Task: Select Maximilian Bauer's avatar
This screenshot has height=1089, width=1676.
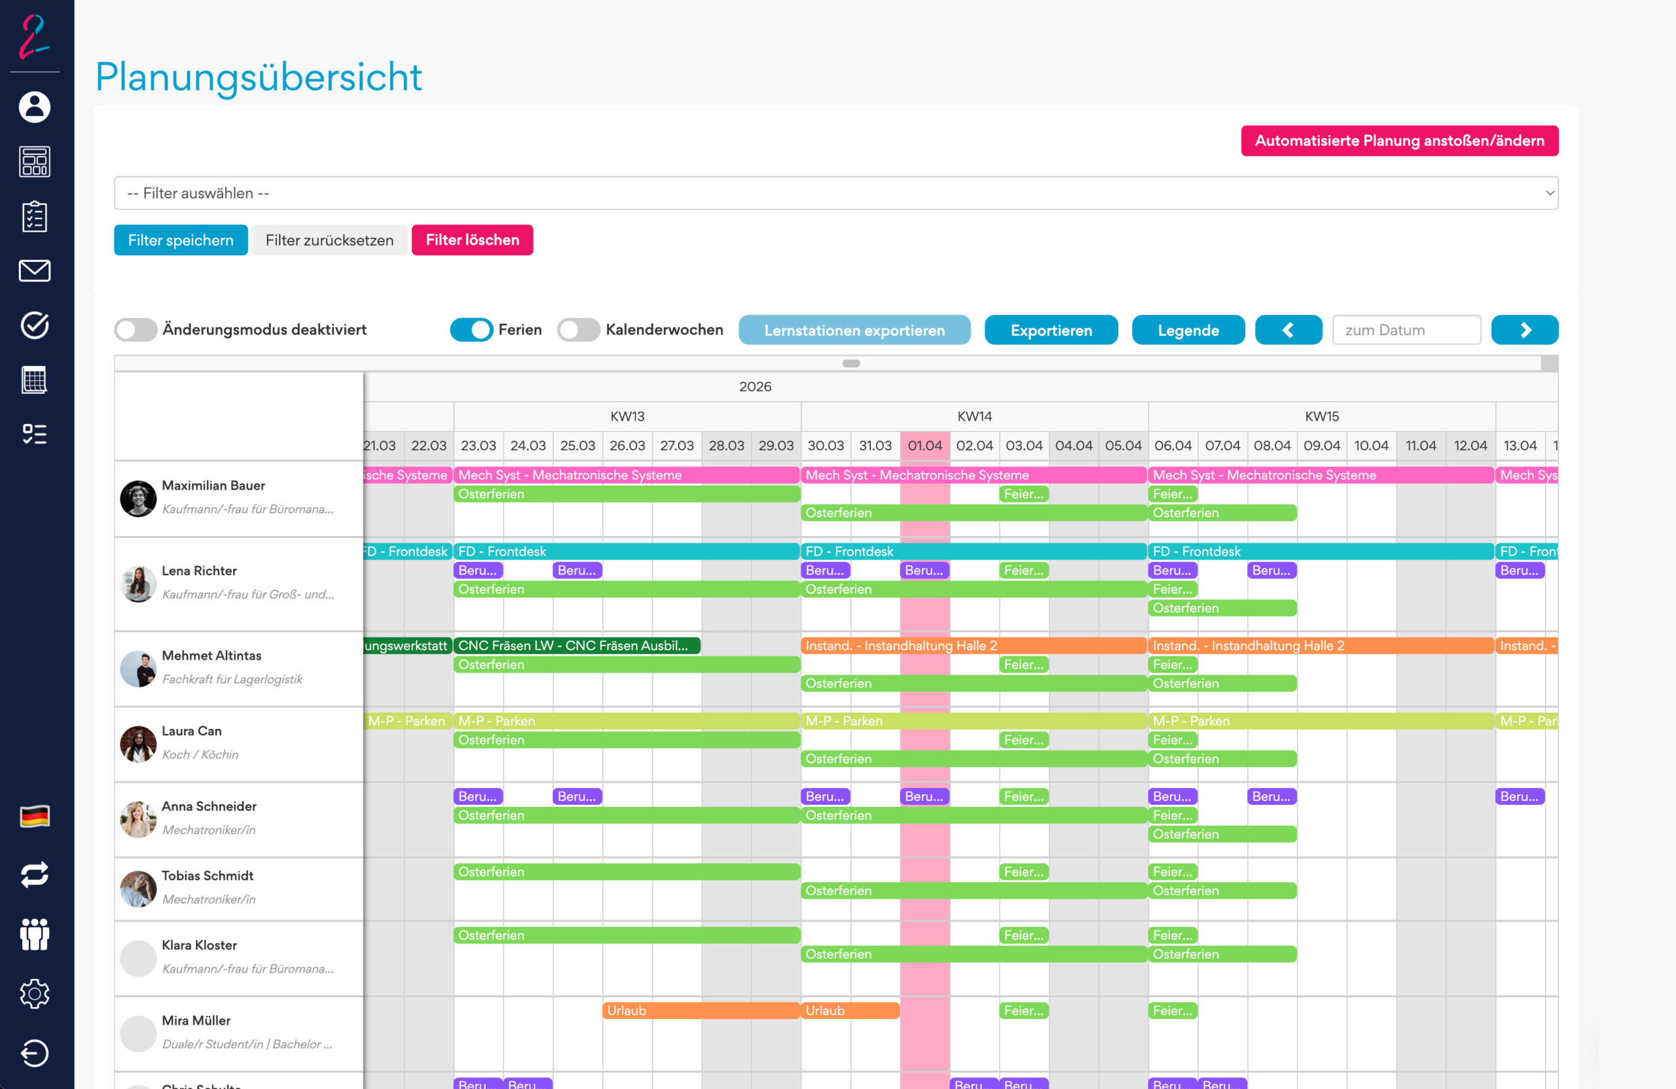Action: (x=138, y=499)
